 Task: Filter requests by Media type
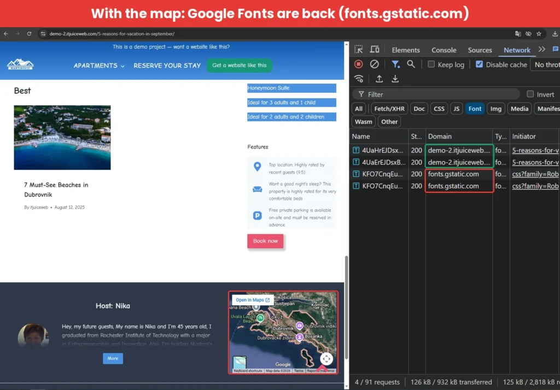(x=520, y=109)
